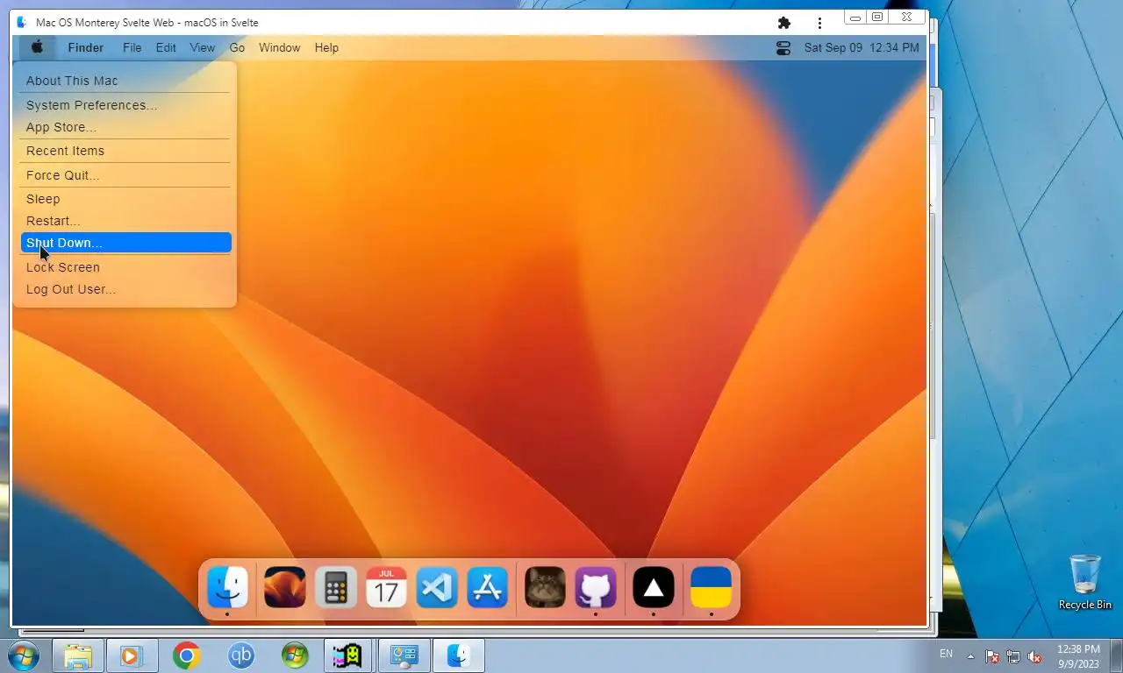Select Lock Screen

125,267
